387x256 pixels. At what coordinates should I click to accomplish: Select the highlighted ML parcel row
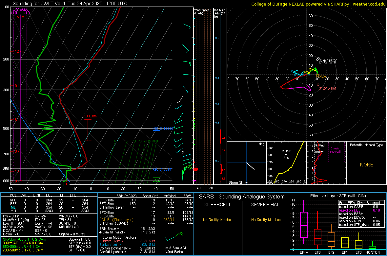(50, 207)
